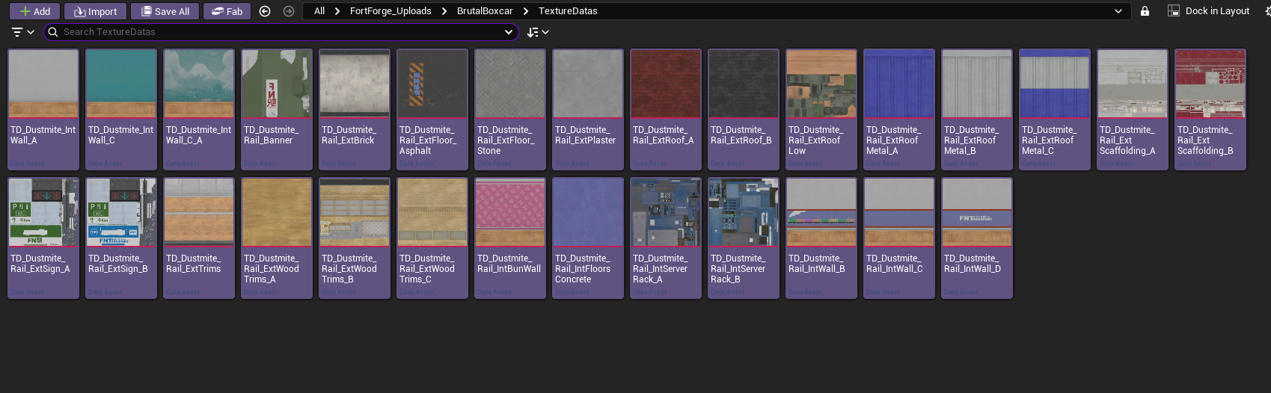Go forward with the right arrow icon
1271x393 pixels.
click(x=289, y=11)
